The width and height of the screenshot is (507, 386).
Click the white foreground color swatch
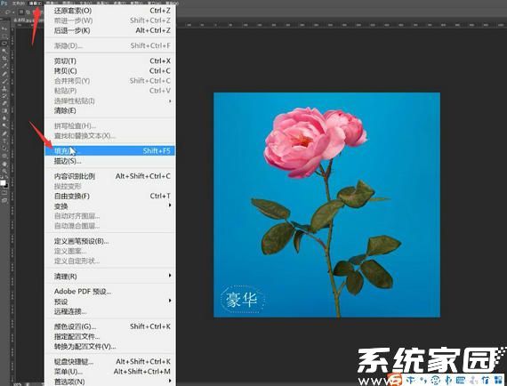3,182
